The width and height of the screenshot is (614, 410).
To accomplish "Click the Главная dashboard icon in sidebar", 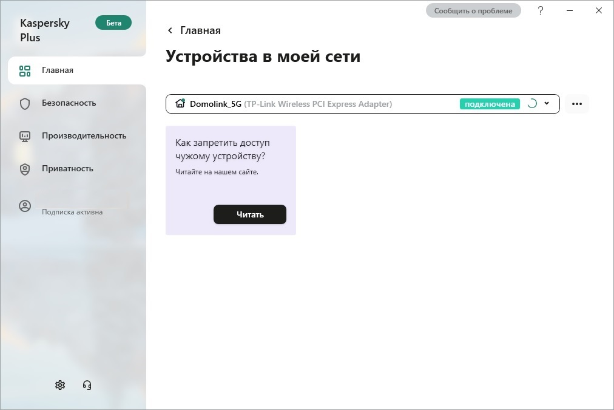I will click(25, 70).
